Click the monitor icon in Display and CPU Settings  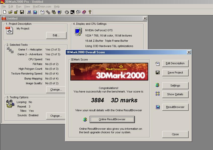78,32
